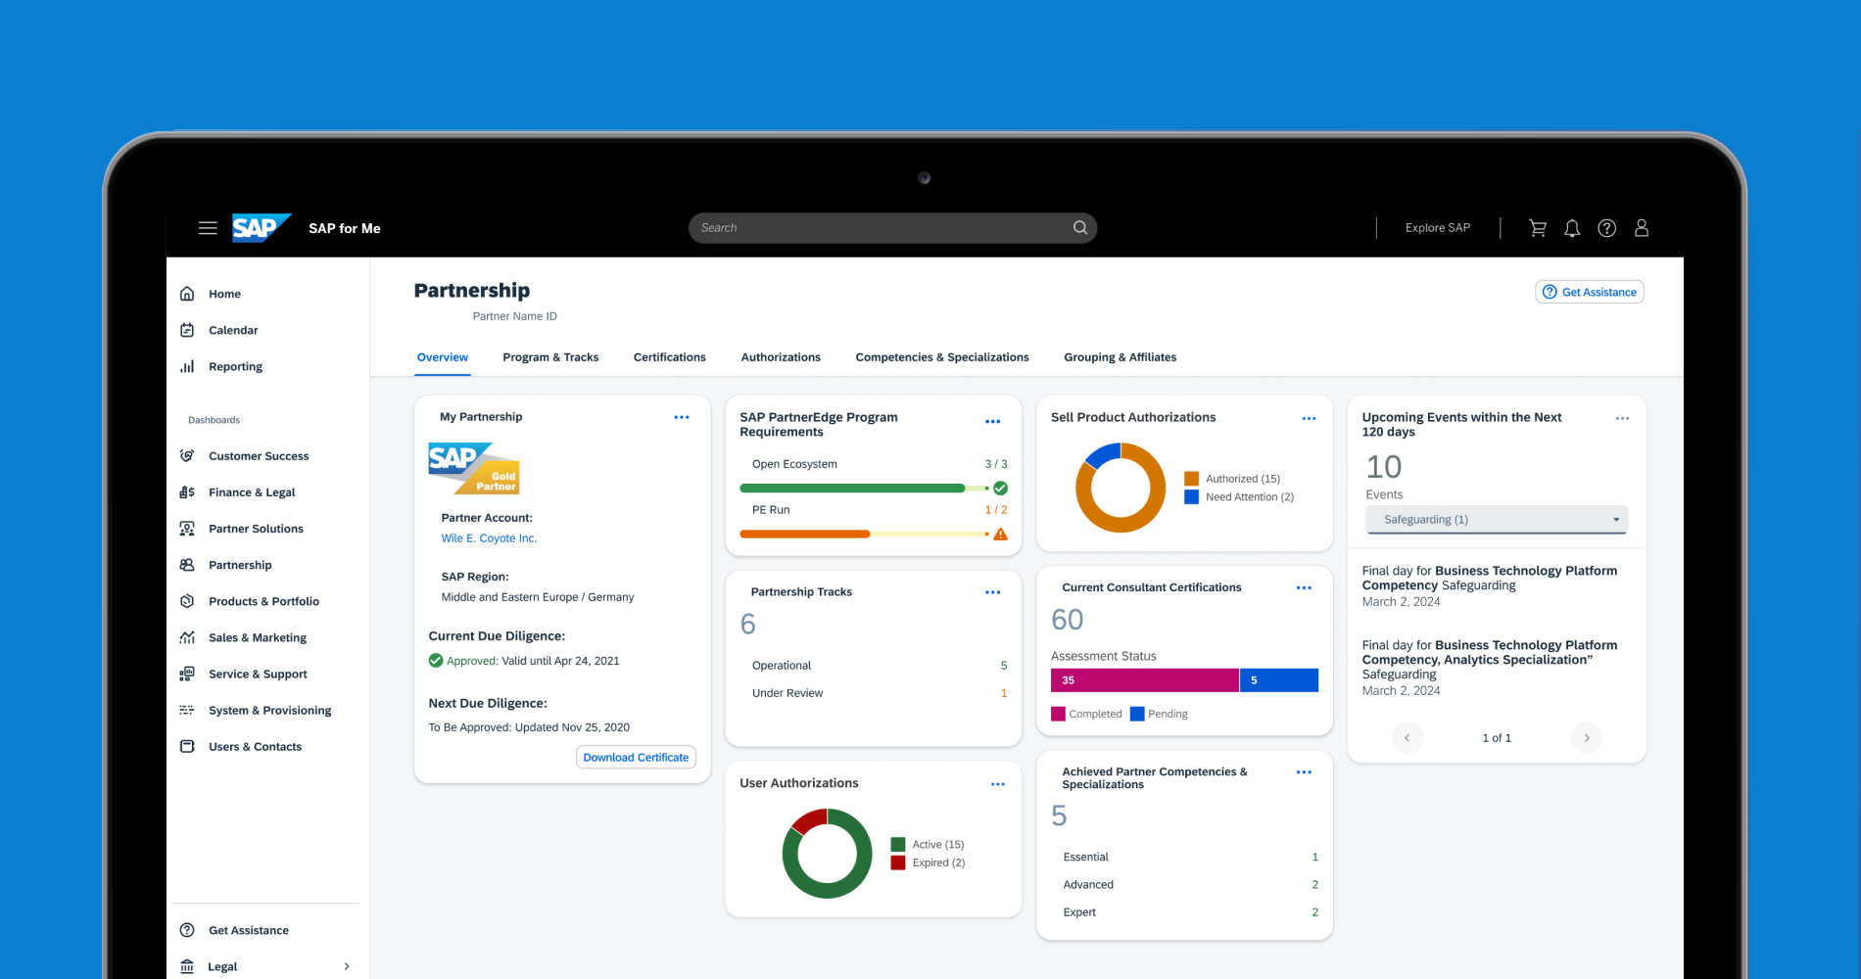The width and height of the screenshot is (1861, 979).
Task: Click the Sell Product Authorizations donut chart
Action: tap(1121, 488)
